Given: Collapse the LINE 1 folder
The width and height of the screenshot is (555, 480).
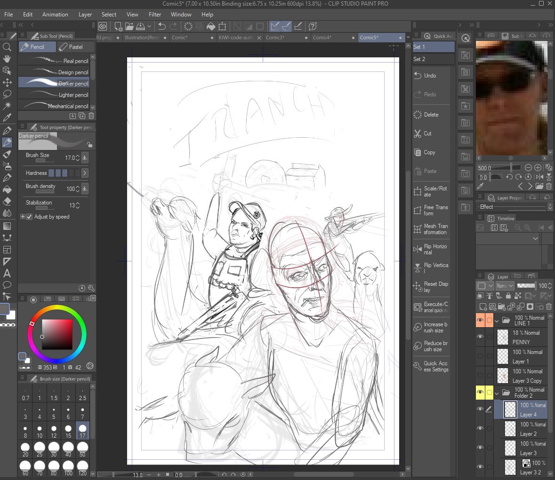Looking at the screenshot, I should [496, 321].
